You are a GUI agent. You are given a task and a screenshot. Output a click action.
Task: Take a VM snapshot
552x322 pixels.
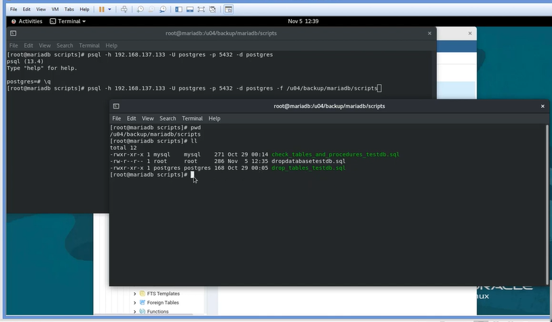click(140, 10)
